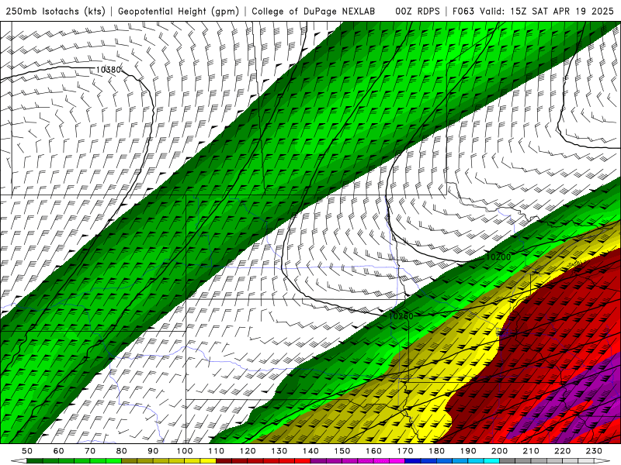Click the 150 label on the color scale
Screen dimensions: 621x465
pyautogui.click(x=342, y=451)
